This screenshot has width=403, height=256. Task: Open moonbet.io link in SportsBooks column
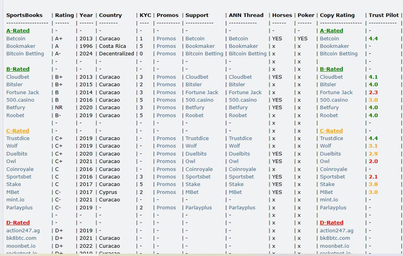point(21,246)
